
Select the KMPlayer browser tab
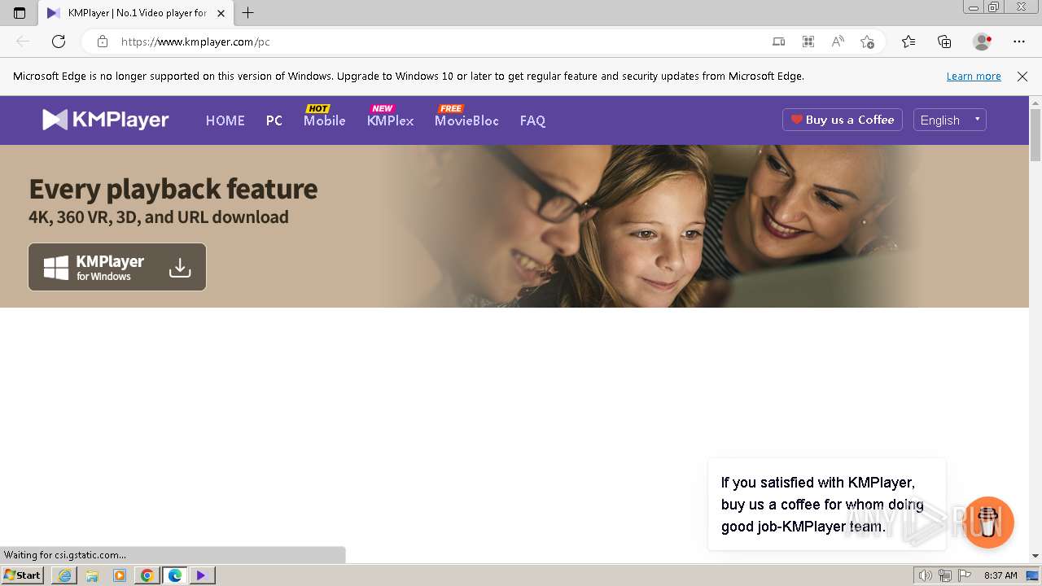point(135,13)
